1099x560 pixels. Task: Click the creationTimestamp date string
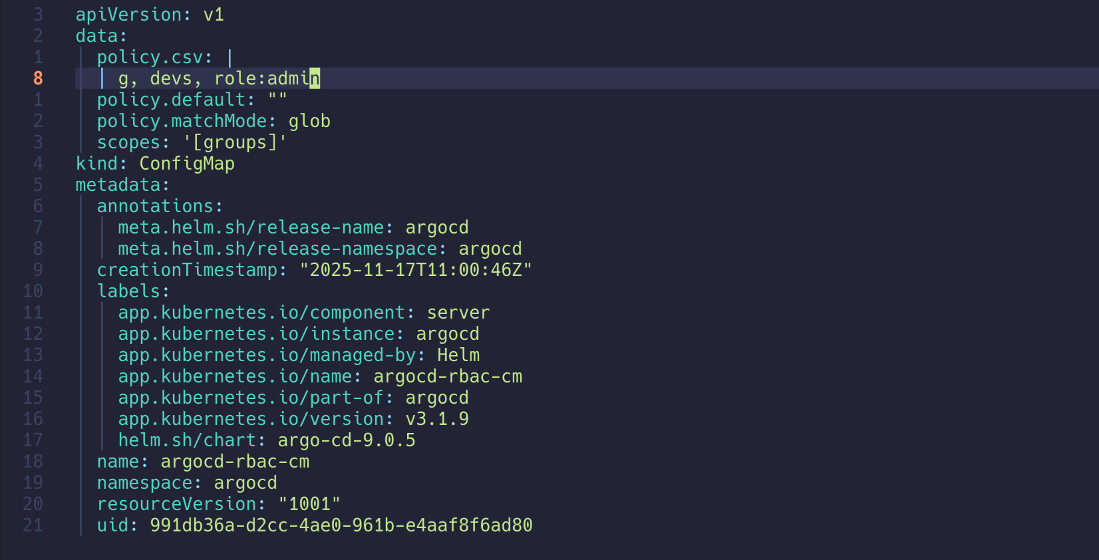tap(416, 270)
